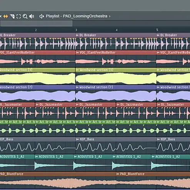The width and height of the screenshot is (190, 190).
Task: Click HIP_Bass sine waveform between bars 3 and 5
Action: 116,148
